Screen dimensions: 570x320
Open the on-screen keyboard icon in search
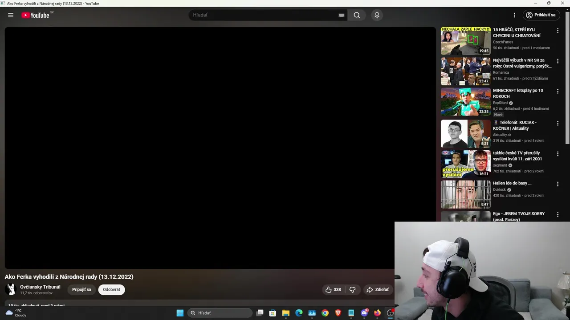(342, 15)
